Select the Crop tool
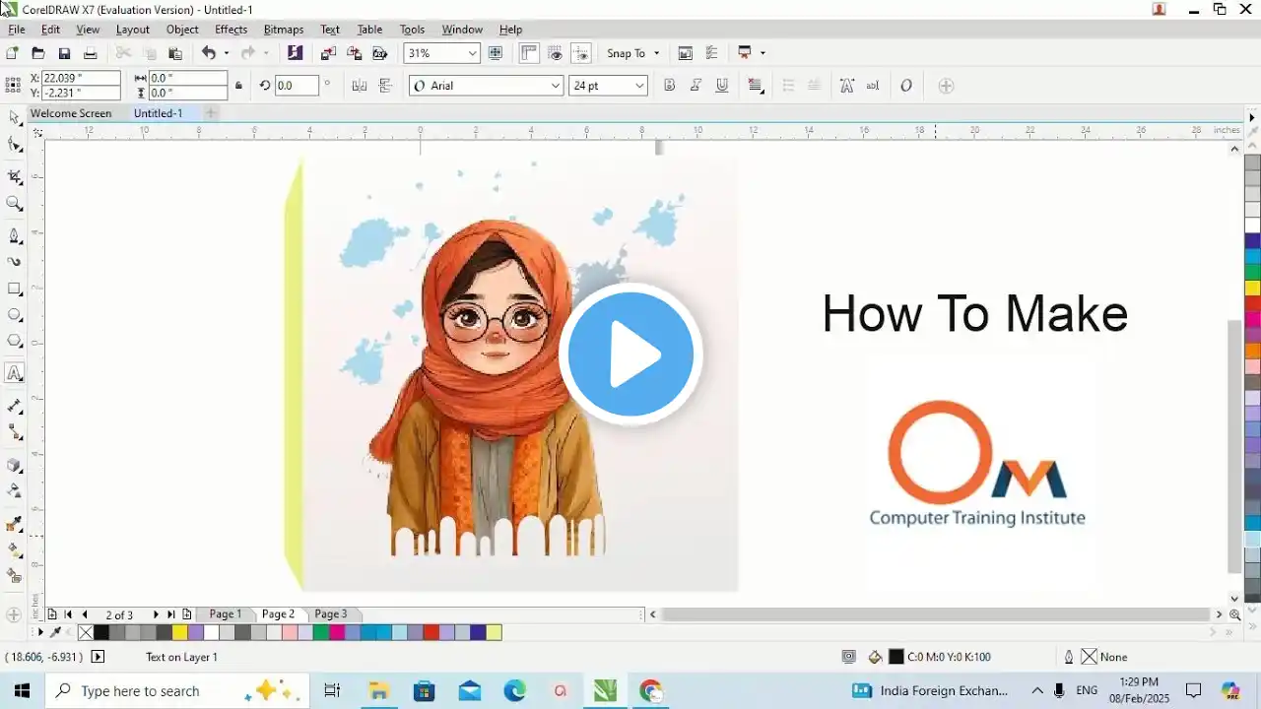Viewport: 1261px width, 709px height. (x=14, y=177)
